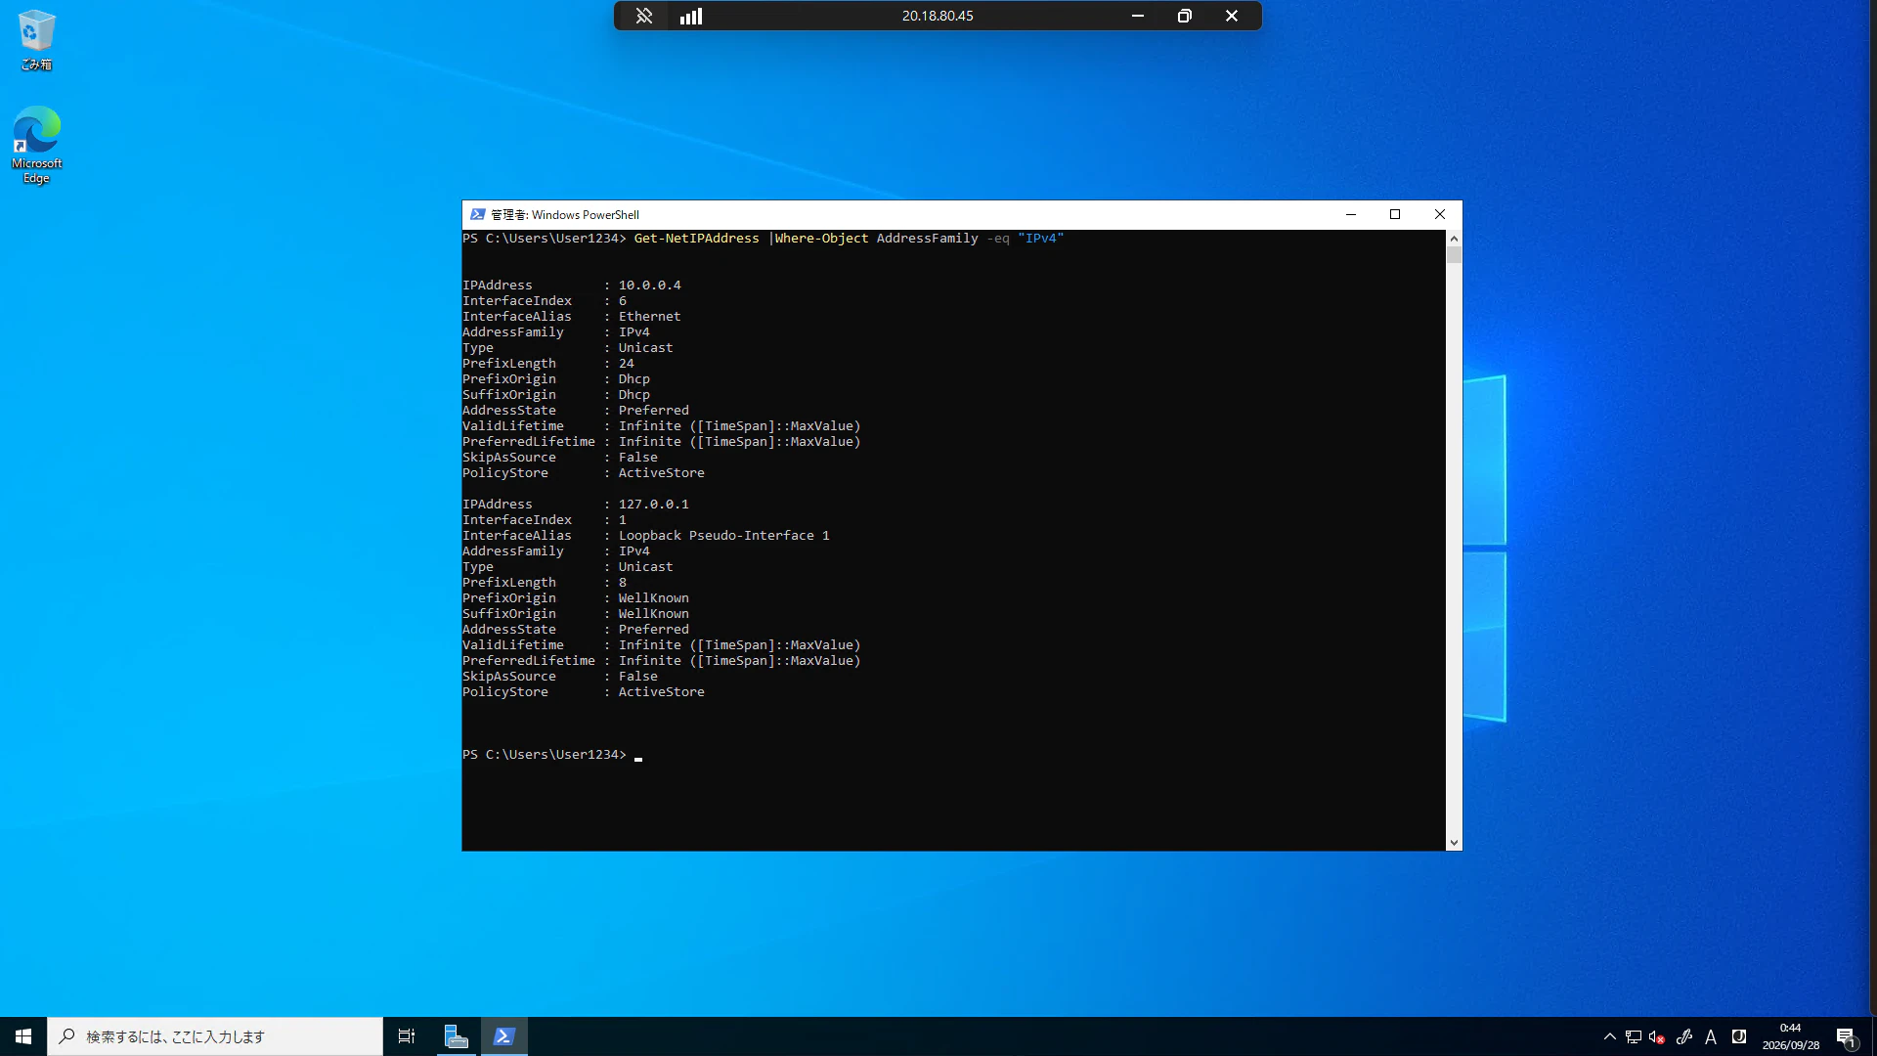Click the muted volume tray icon
Image resolution: width=1877 pixels, height=1056 pixels.
pyautogui.click(x=1657, y=1036)
